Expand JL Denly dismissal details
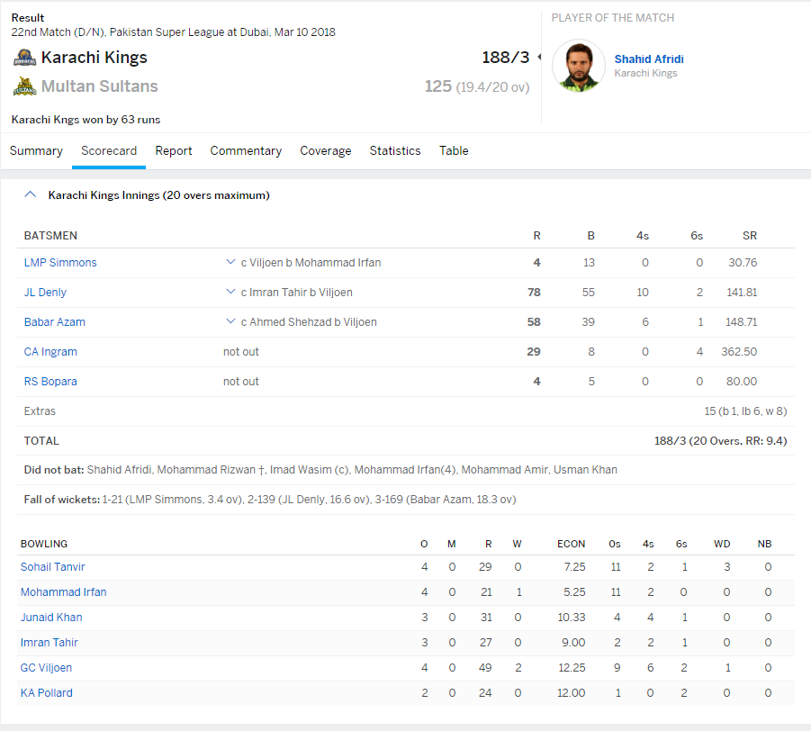 pyautogui.click(x=231, y=293)
